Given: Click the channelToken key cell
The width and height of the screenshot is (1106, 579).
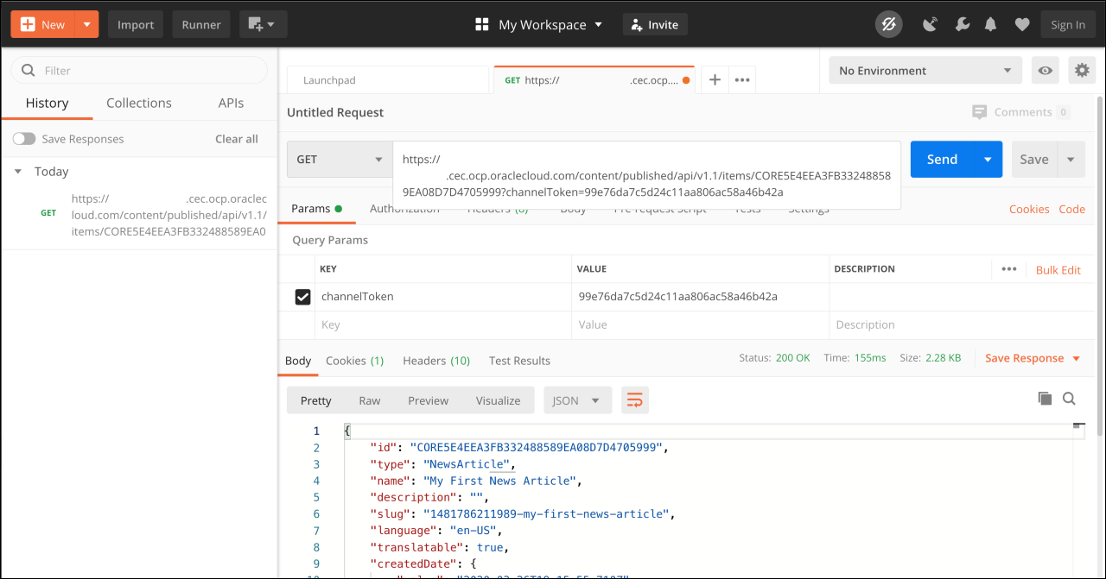Looking at the screenshot, I should 443,297.
